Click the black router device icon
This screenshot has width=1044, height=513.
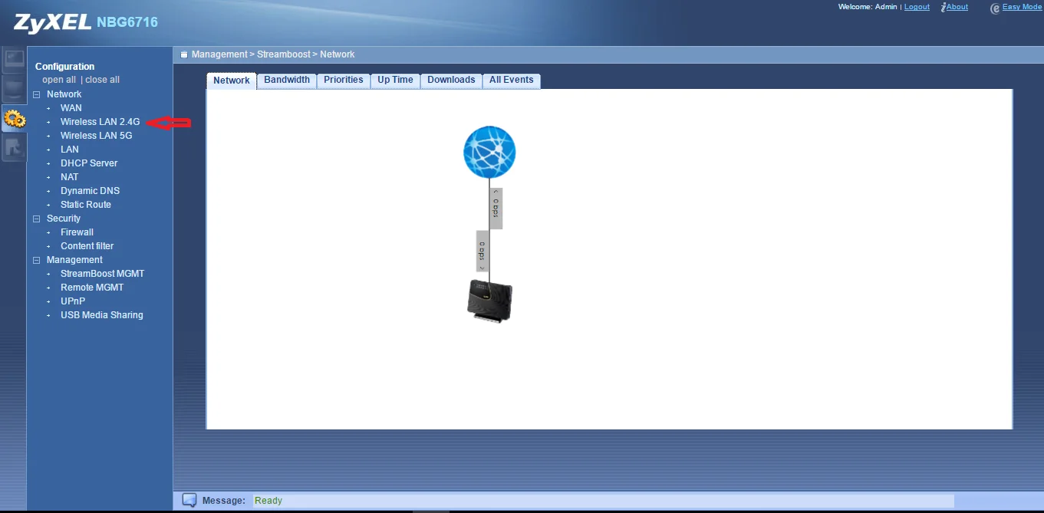tap(489, 301)
